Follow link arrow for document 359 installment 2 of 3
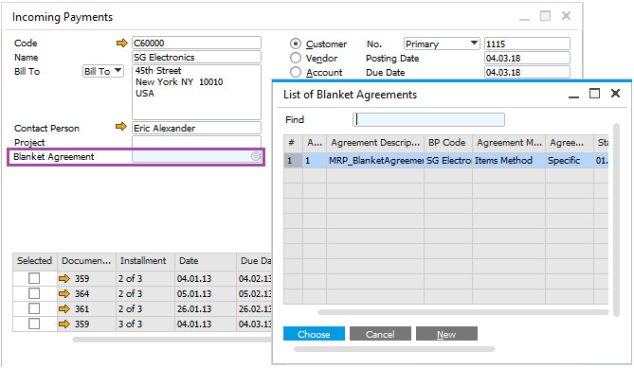 tap(64, 278)
